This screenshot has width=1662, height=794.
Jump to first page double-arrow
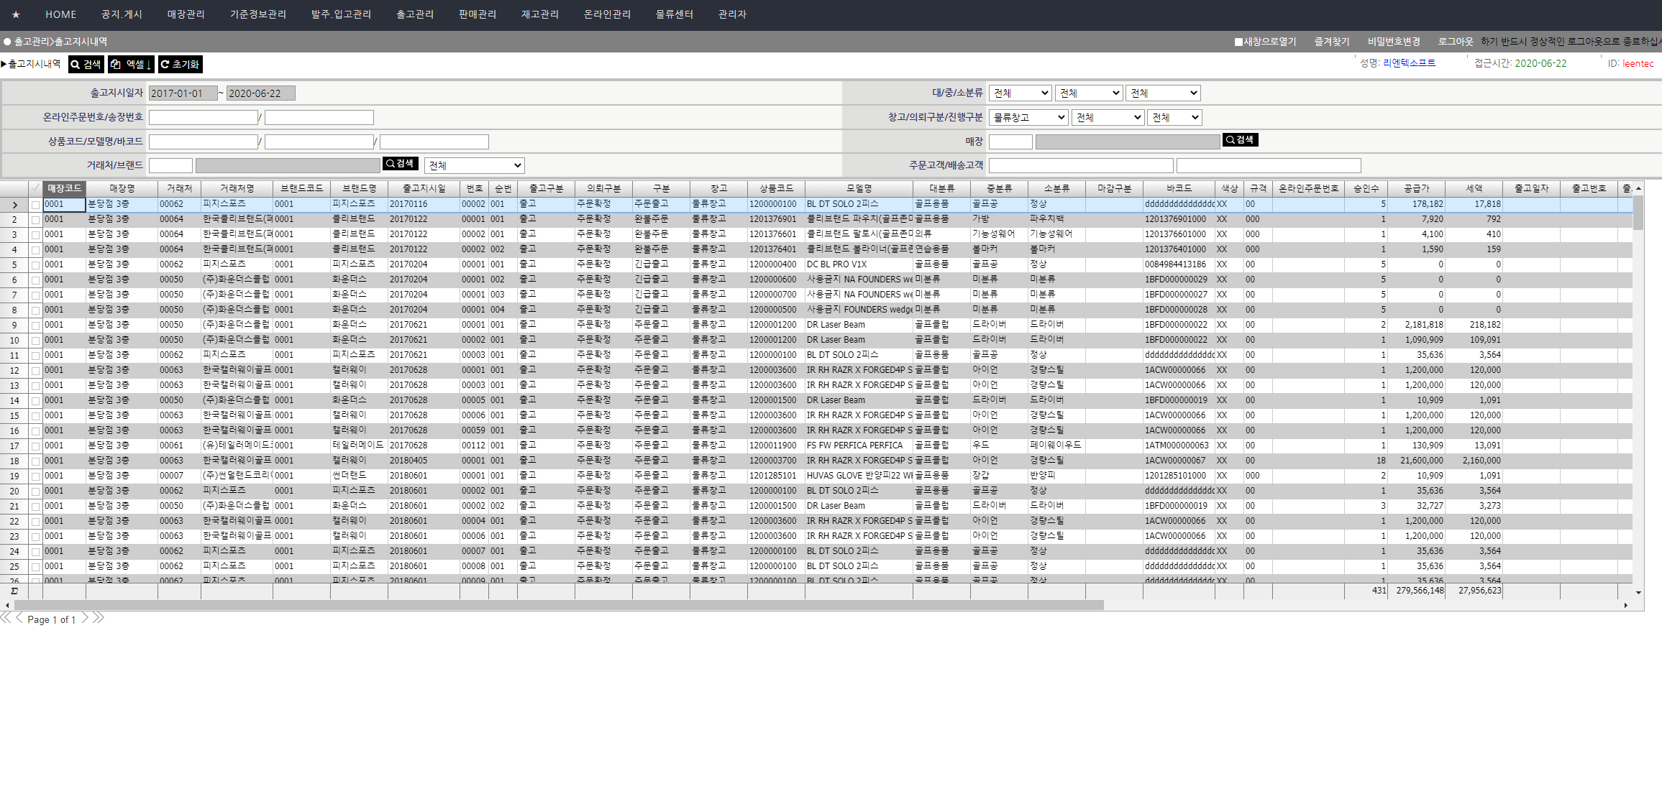[6, 618]
